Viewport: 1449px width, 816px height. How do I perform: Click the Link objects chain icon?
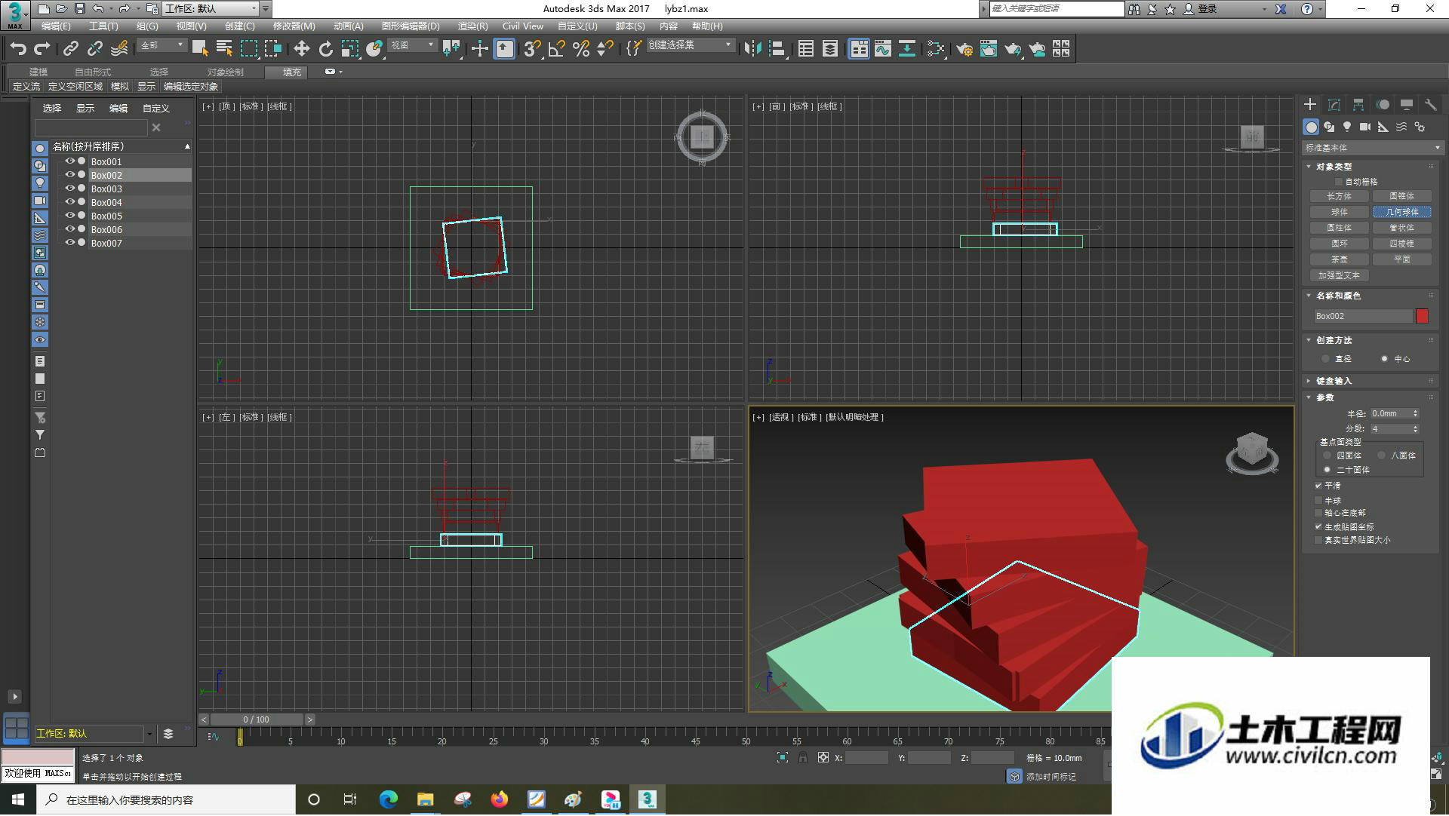tap(71, 49)
